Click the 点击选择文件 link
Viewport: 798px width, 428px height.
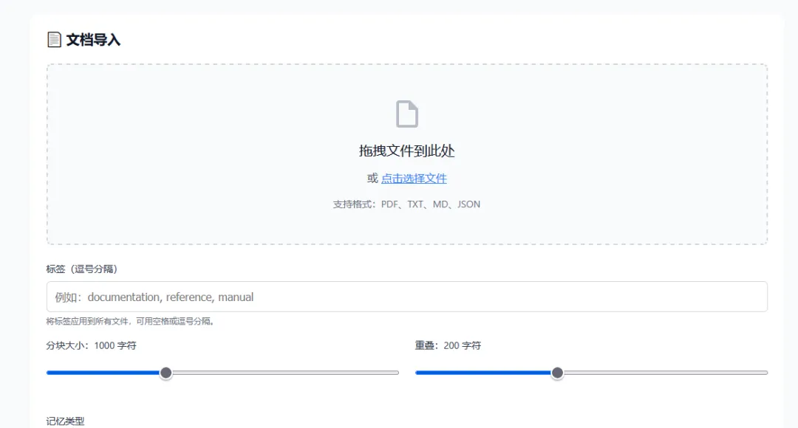[414, 179]
